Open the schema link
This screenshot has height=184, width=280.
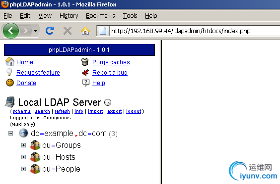coord(22,111)
